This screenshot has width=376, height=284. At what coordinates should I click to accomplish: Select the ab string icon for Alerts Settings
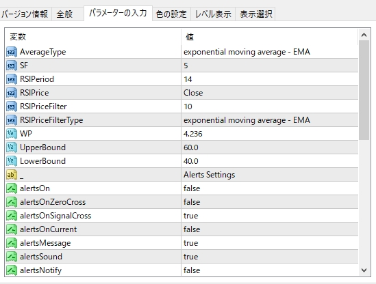12,175
